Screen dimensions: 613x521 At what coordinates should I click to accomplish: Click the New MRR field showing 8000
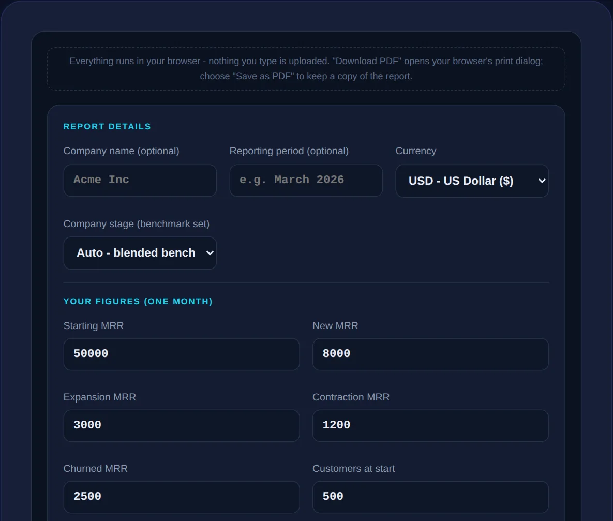click(x=430, y=354)
